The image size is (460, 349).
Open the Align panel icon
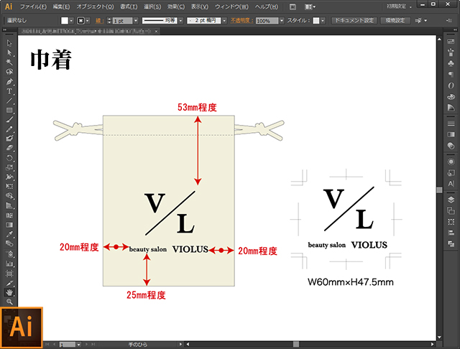tap(451, 233)
